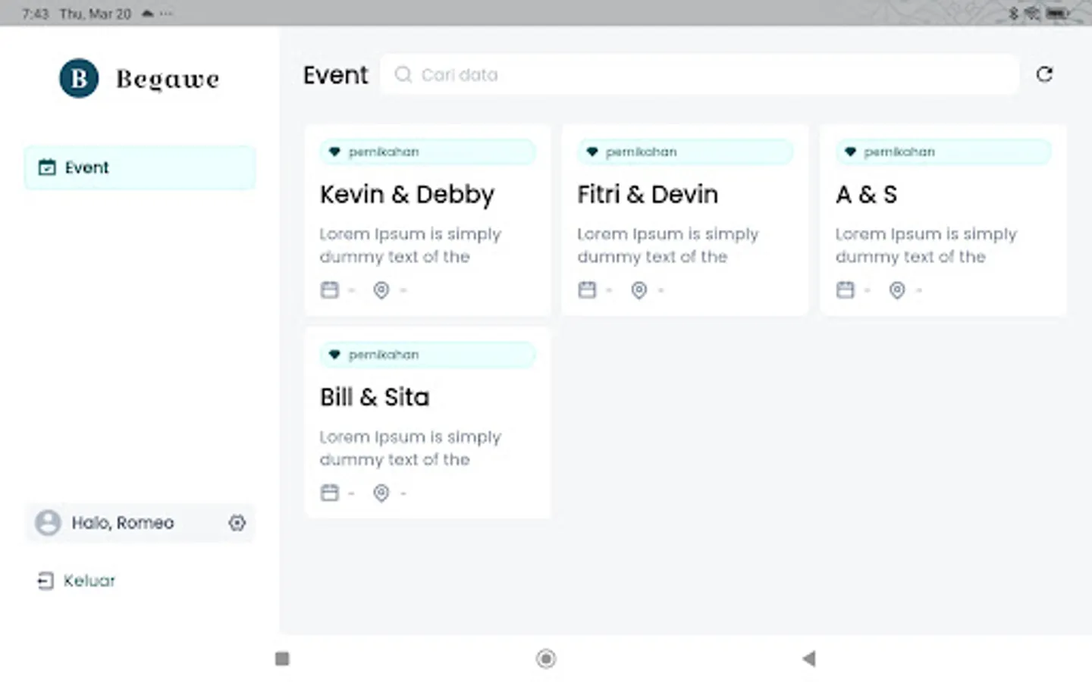This screenshot has height=682, width=1092.
Task: Click the calendar icon on Kevin & Debby card
Action: tap(329, 289)
